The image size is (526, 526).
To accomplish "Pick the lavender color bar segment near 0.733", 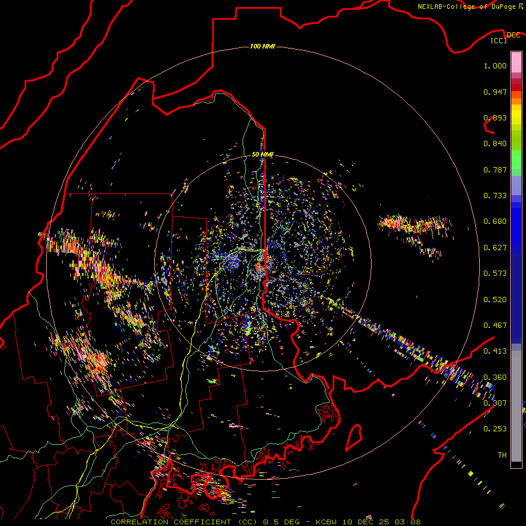I will (516, 185).
